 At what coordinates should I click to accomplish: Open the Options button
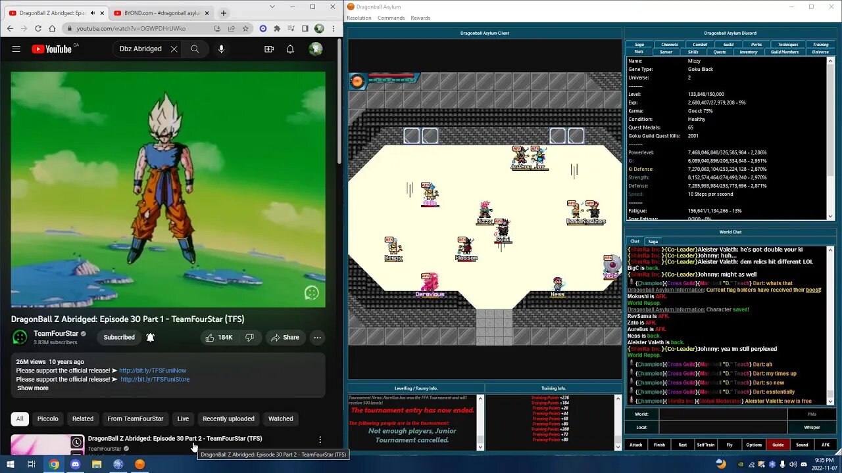point(754,445)
